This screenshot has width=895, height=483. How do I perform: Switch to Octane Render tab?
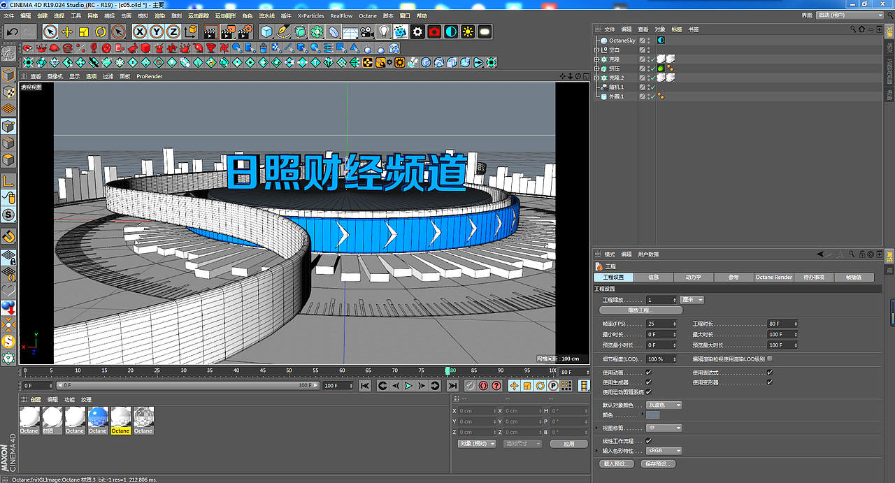click(x=773, y=277)
